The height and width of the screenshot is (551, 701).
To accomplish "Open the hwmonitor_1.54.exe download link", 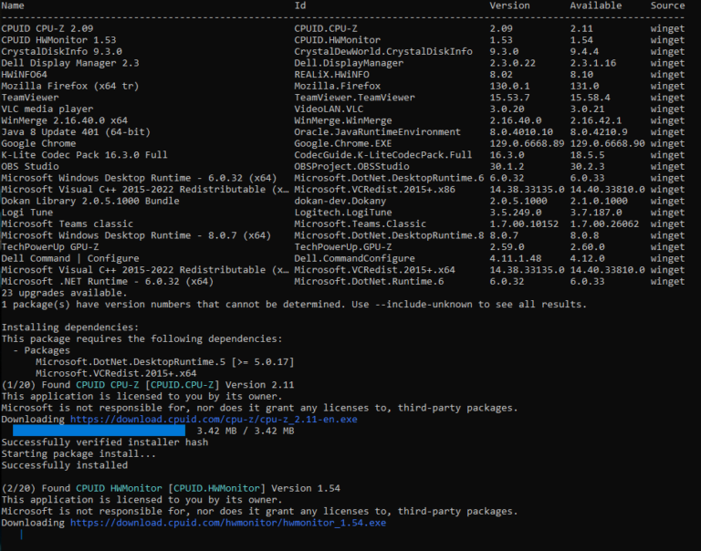I will pyautogui.click(x=227, y=523).
